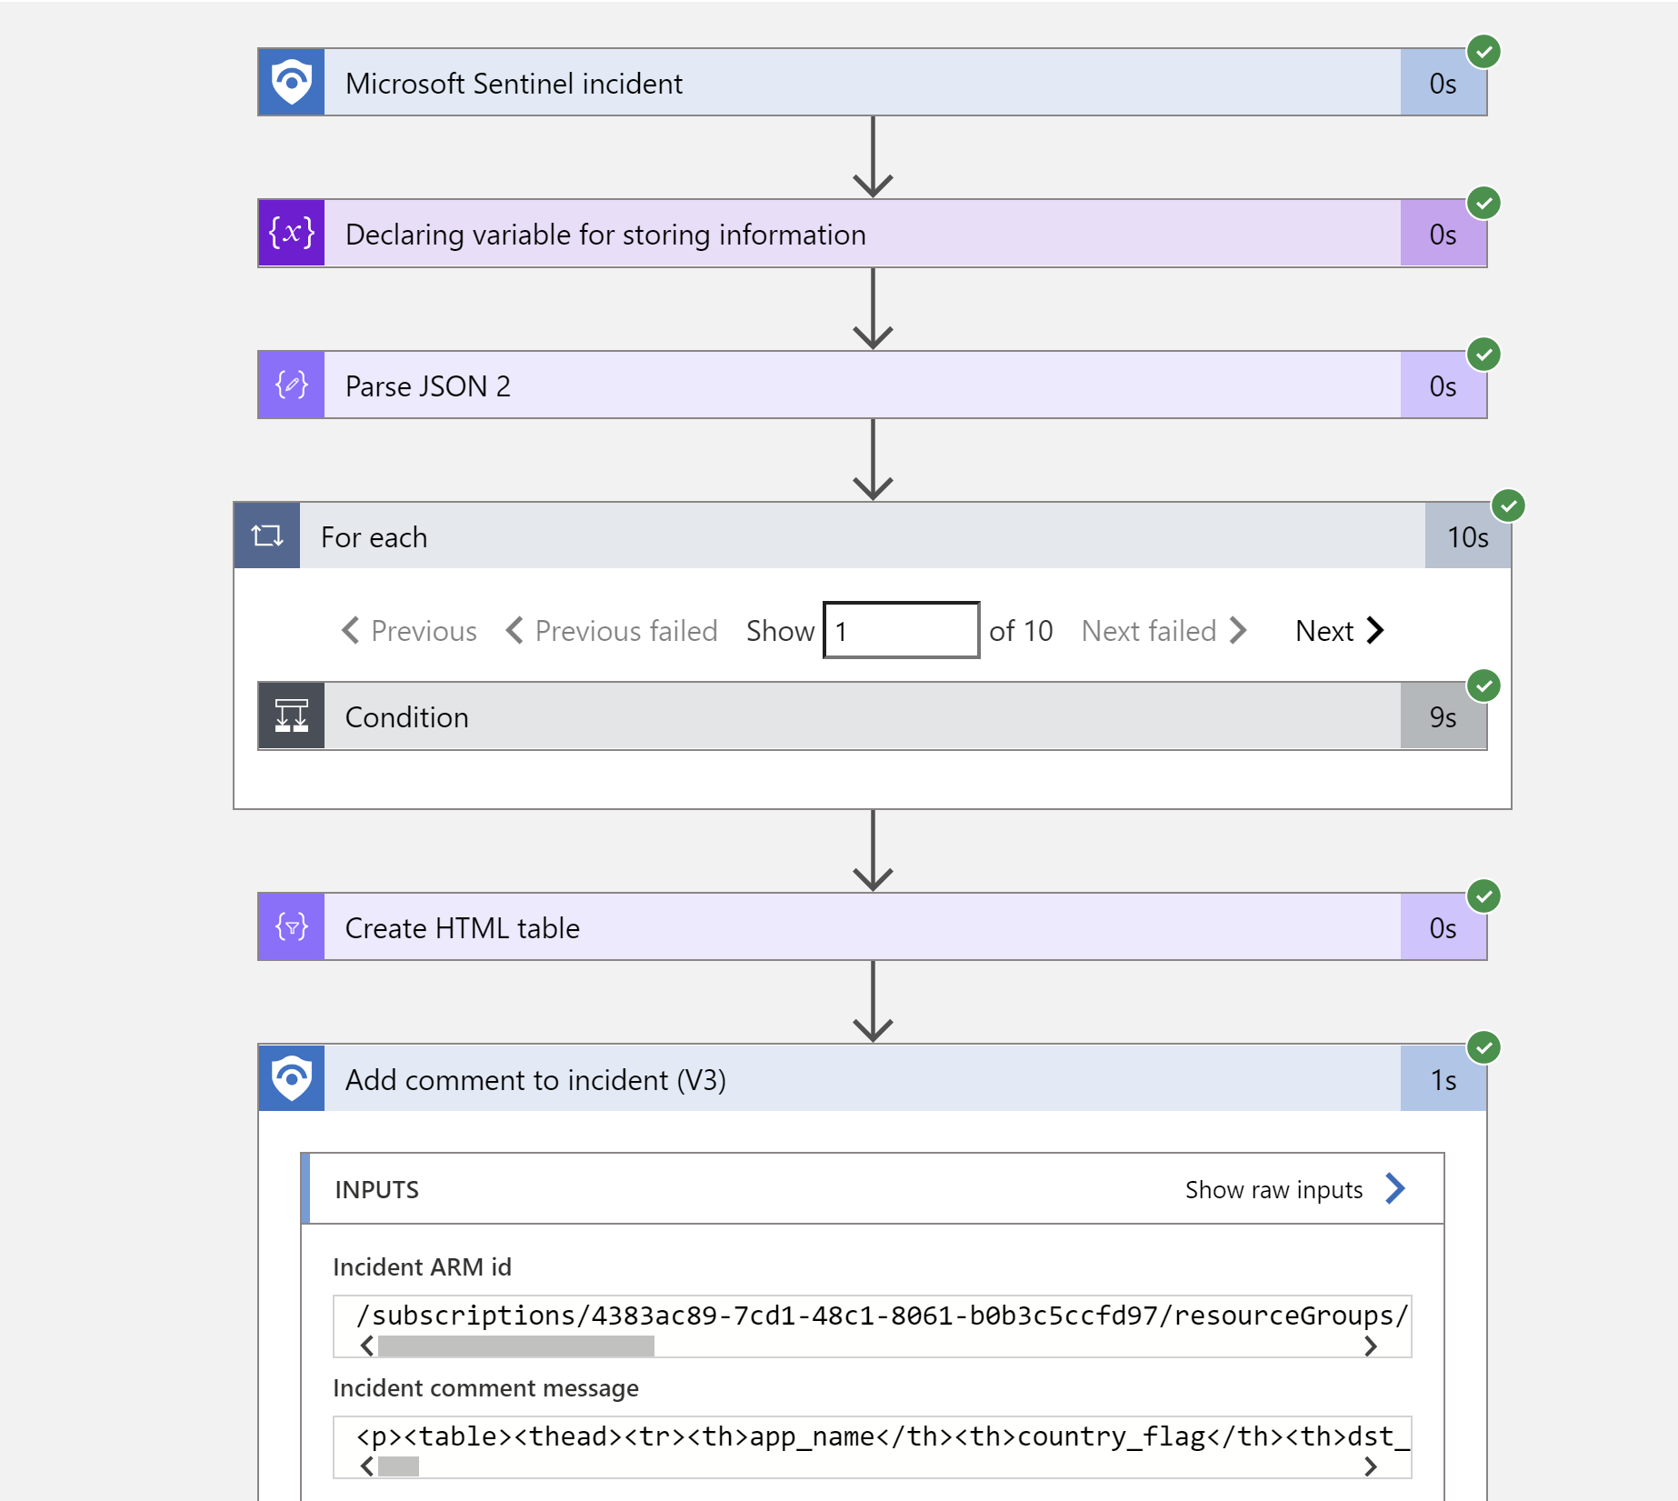The width and height of the screenshot is (1678, 1501).
Task: Open Show raw inputs
Action: click(x=1294, y=1189)
